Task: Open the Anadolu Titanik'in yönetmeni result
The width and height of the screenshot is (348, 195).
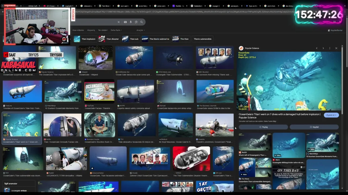Action: coord(215,125)
